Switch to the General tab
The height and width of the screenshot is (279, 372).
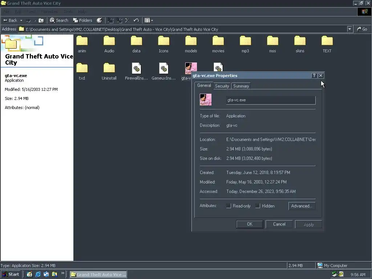(x=204, y=85)
